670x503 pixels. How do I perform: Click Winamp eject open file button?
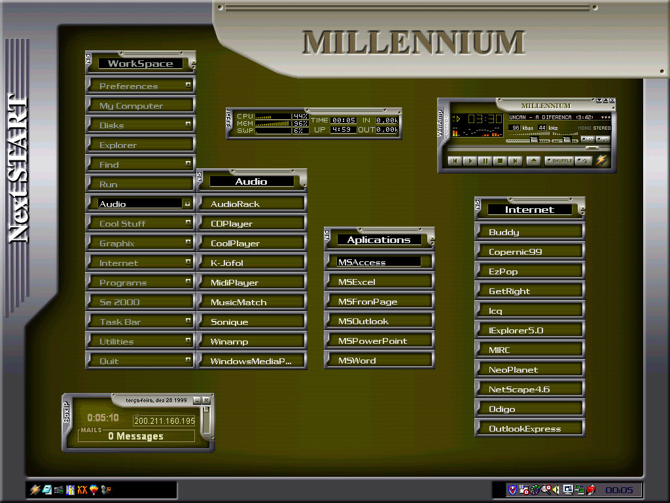coord(534,161)
